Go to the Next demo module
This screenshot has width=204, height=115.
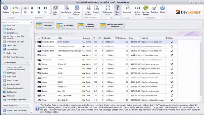pos(16,13)
